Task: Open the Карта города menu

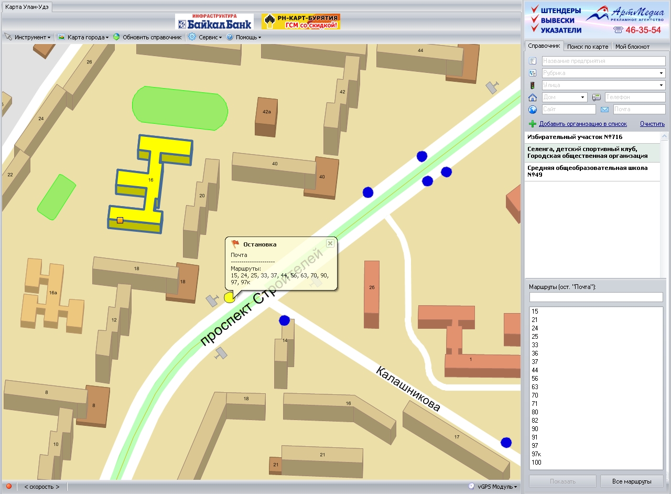Action: coord(83,37)
